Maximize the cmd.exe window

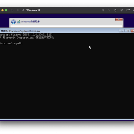[128, 31]
